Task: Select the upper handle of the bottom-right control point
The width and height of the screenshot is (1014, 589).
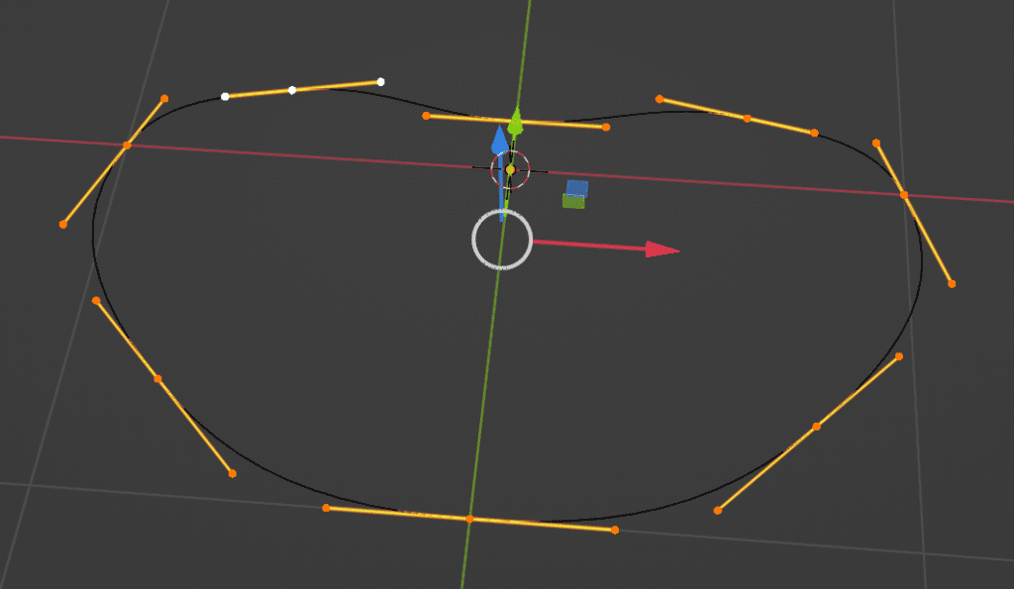Action: 899,357
